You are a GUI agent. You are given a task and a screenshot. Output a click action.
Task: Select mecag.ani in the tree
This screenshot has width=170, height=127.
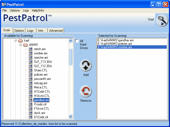pos(41,83)
